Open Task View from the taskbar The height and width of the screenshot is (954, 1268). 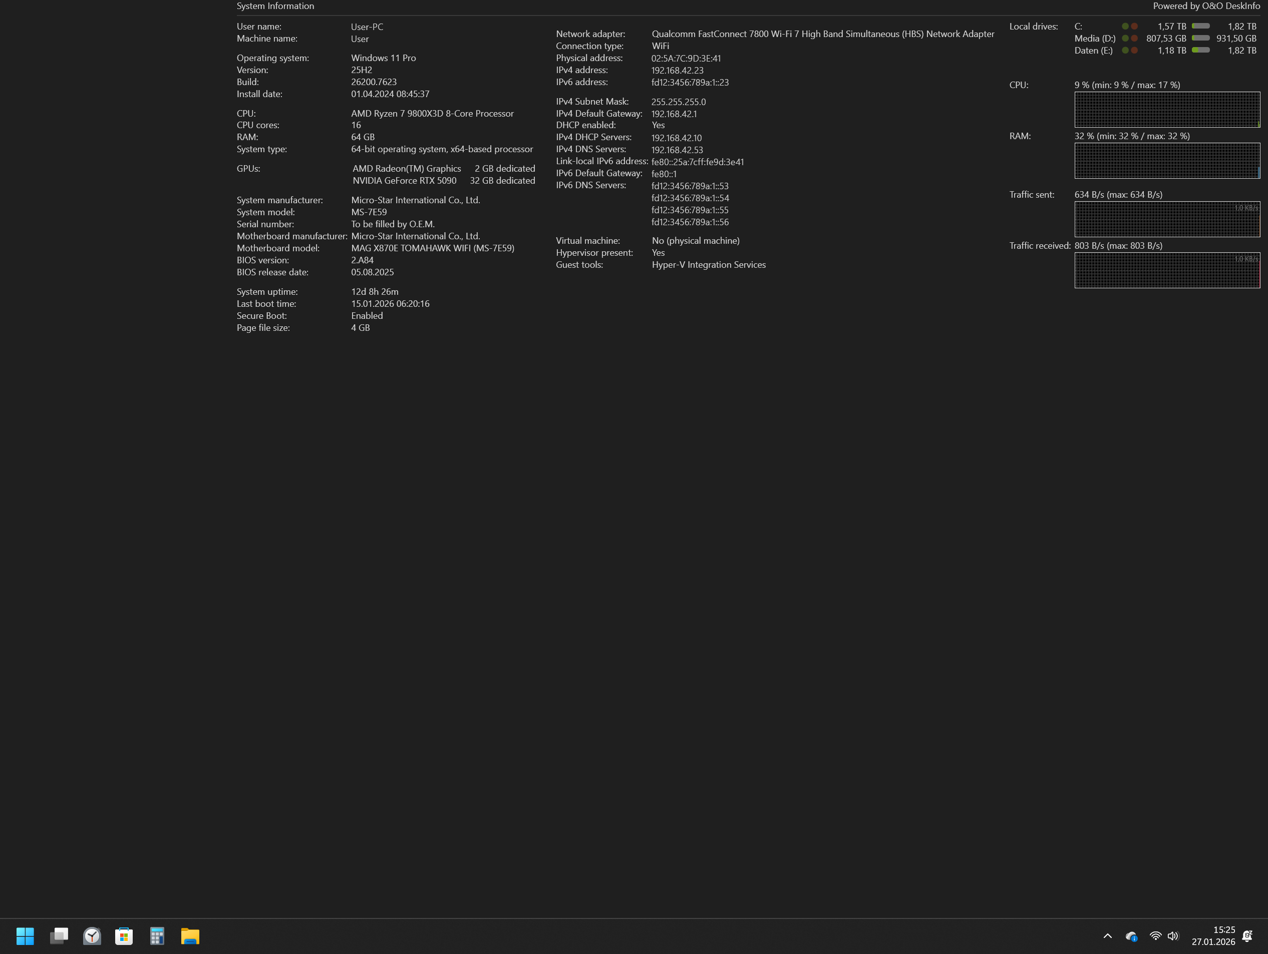59,936
